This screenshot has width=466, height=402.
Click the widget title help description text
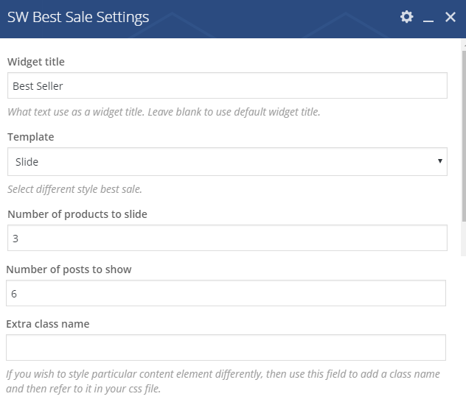point(164,112)
